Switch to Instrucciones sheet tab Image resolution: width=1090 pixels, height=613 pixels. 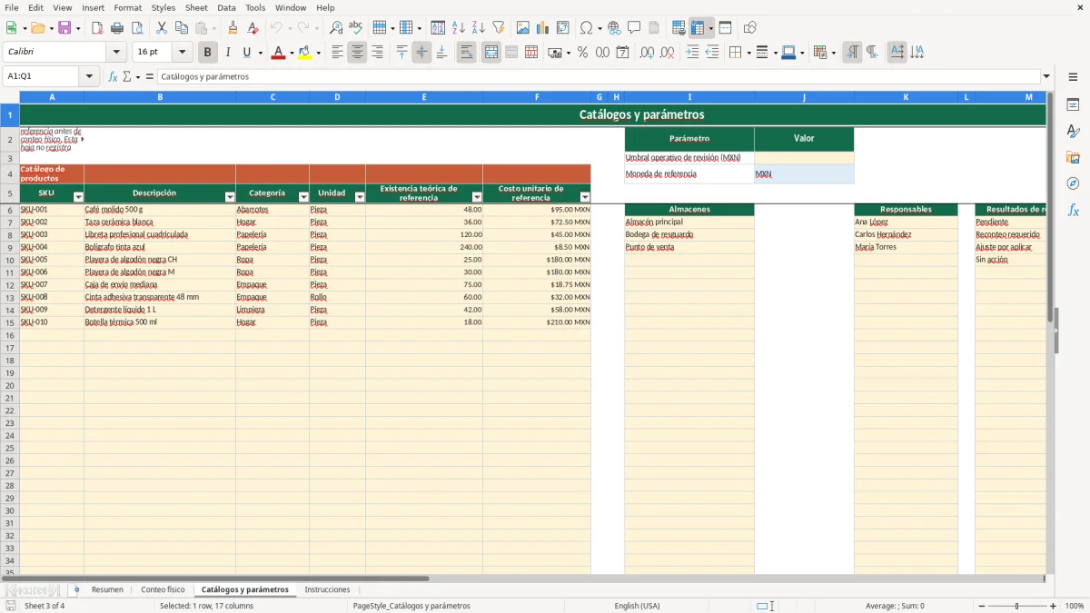327,589
